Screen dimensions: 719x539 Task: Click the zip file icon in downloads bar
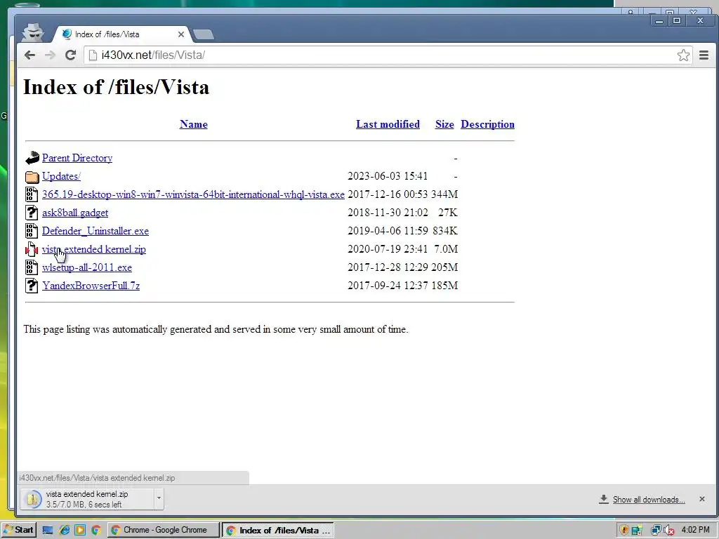click(32, 499)
